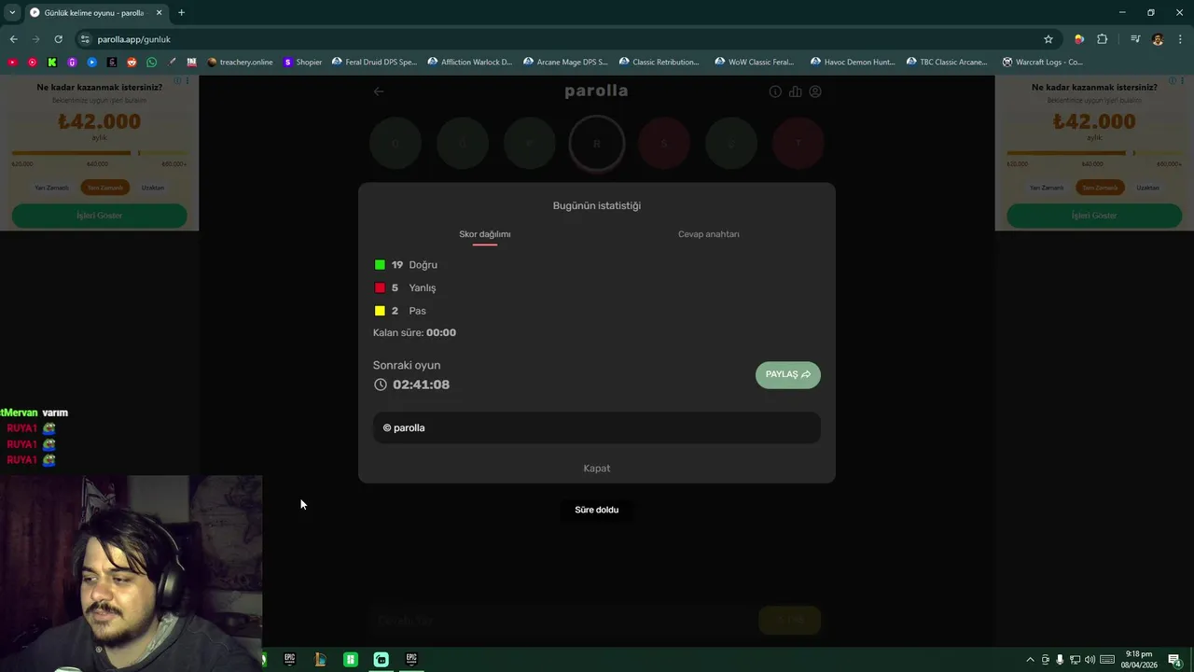Bookmark this page with the star icon
1194x672 pixels.
(x=1048, y=39)
